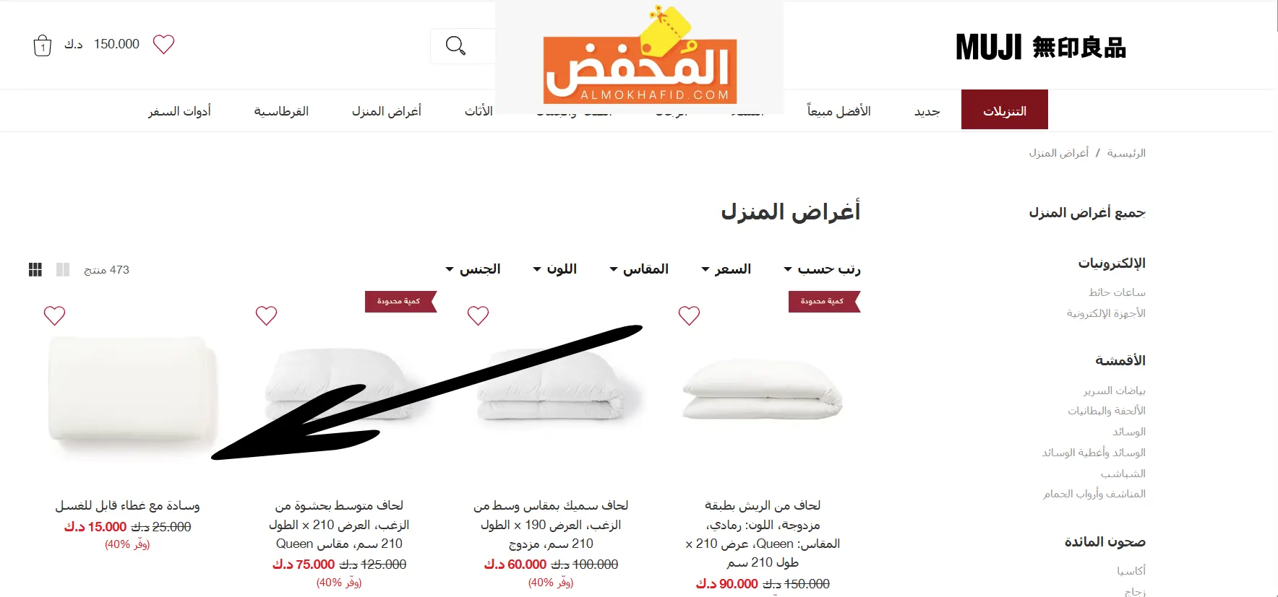Screen dimensions: 1278x597
Task: Click the MUJI logo
Action: click(1040, 48)
